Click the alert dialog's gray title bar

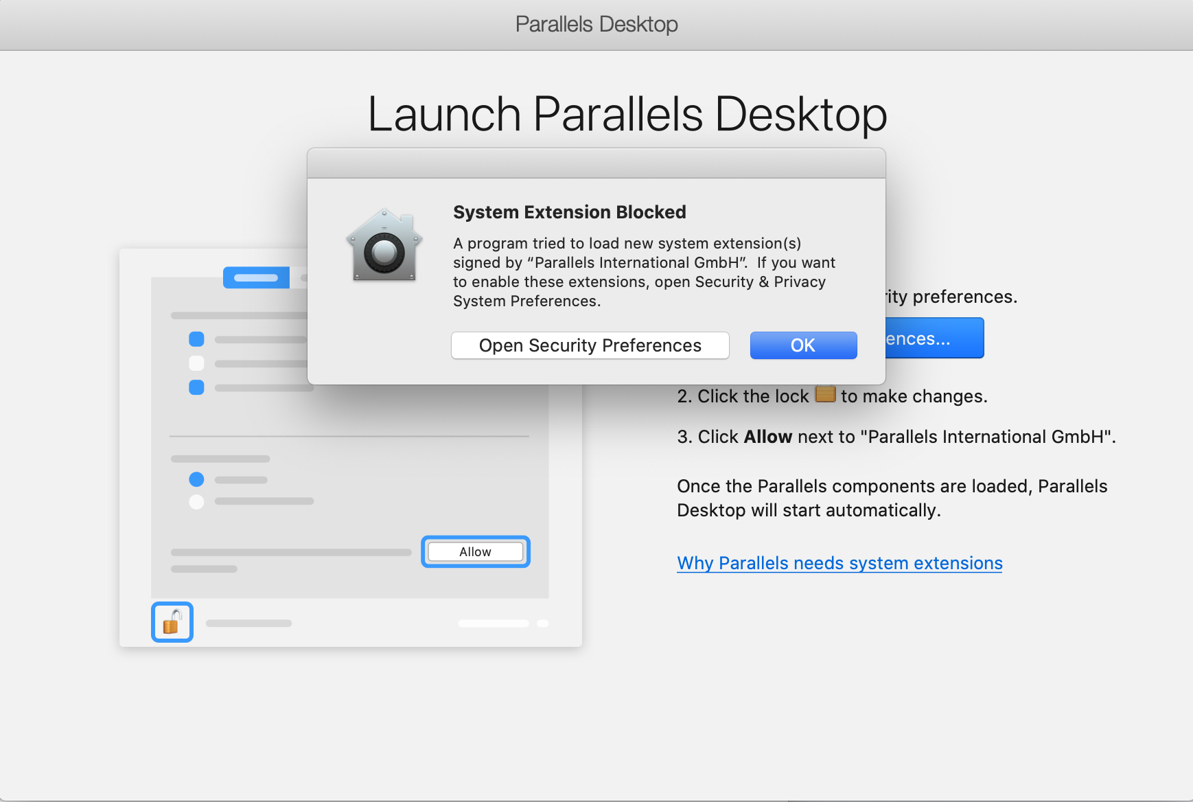point(596,163)
